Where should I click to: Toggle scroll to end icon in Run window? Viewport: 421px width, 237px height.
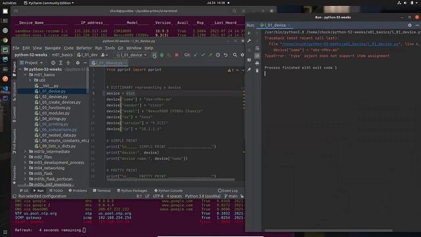pyautogui.click(x=257, y=55)
